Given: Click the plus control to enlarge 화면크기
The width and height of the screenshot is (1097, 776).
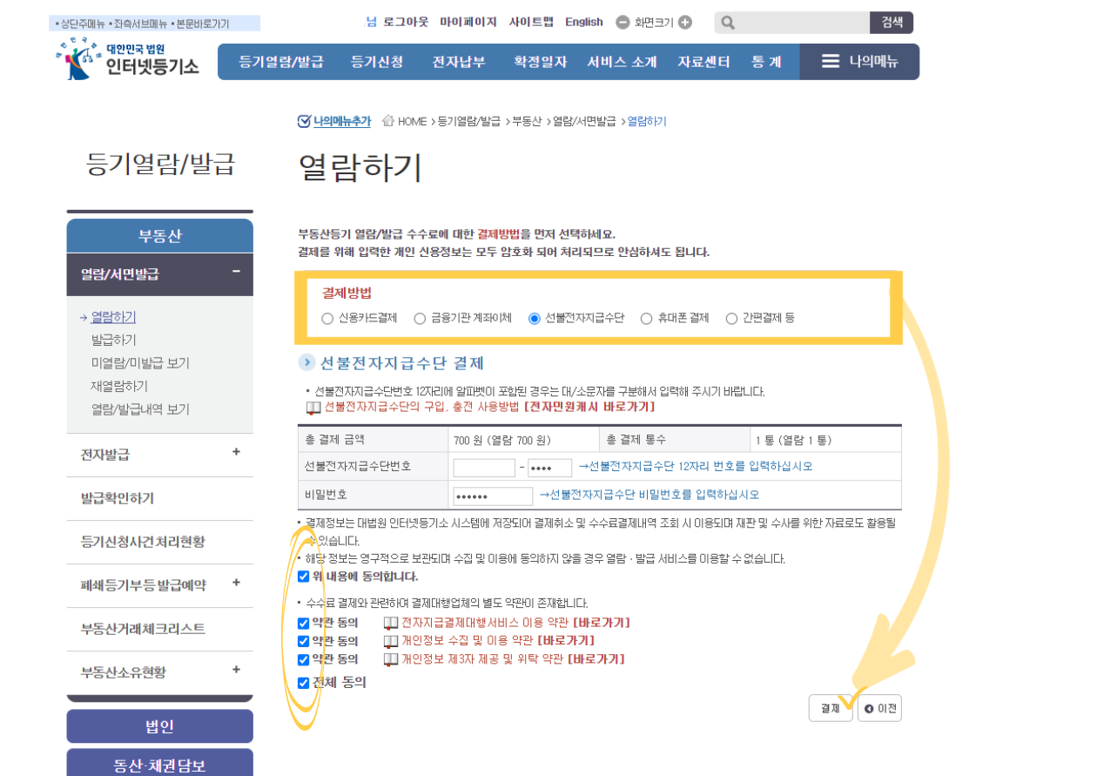Looking at the screenshot, I should [x=684, y=22].
